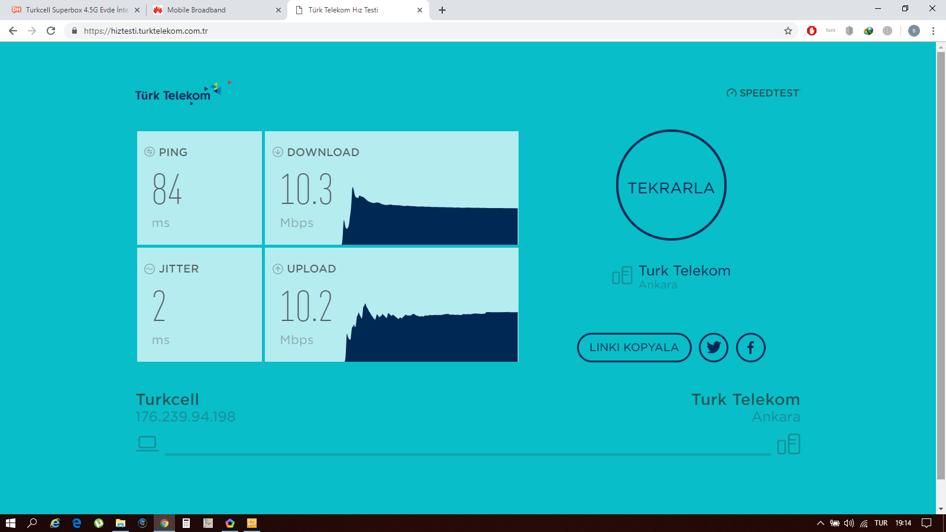Click the laptop client icon under Turkcell
The width and height of the screenshot is (946, 532).
(147, 443)
